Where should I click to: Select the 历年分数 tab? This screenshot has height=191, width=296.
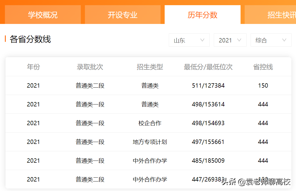(x=203, y=15)
